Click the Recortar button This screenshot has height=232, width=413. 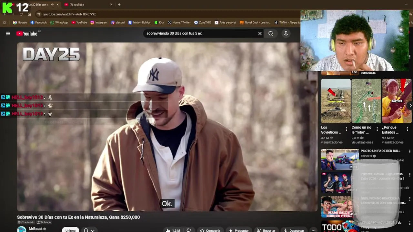pyautogui.click(x=266, y=230)
